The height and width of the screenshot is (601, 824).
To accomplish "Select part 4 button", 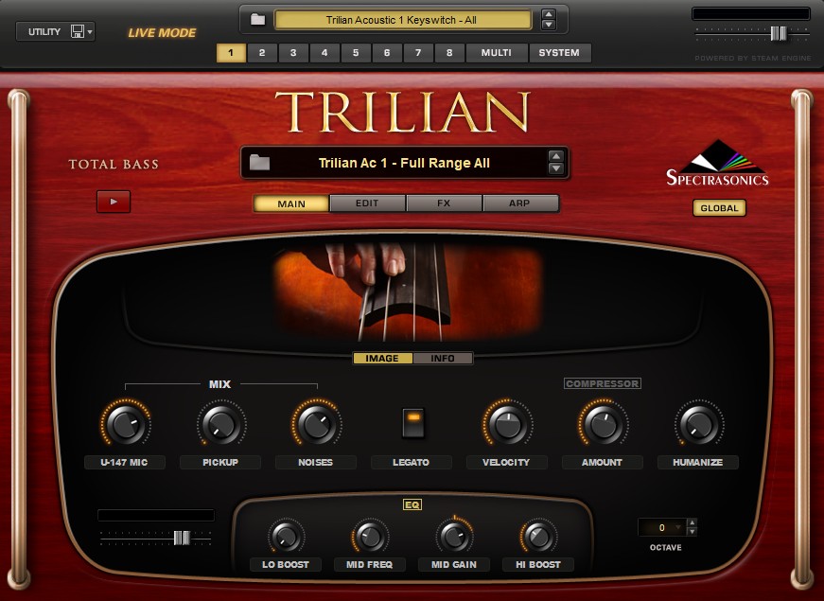I will click(324, 53).
